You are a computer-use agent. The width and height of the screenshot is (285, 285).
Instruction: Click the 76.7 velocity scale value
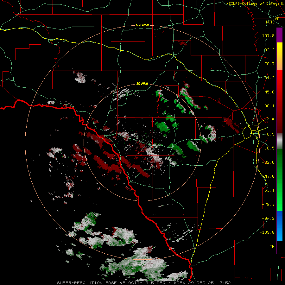269,64
